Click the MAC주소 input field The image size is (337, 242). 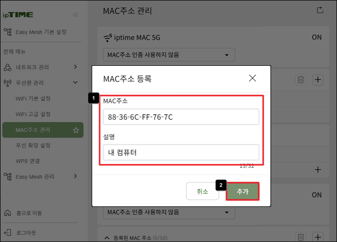coord(181,117)
